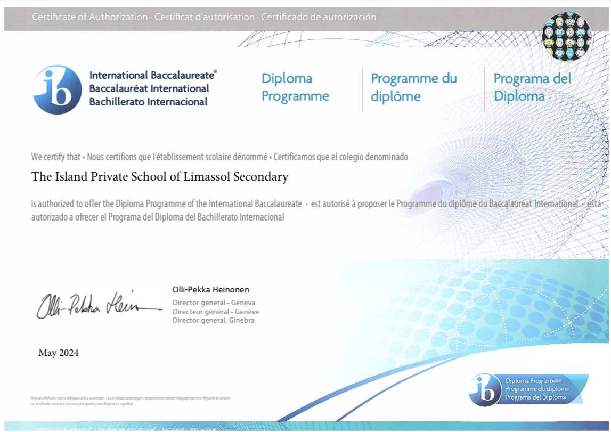The image size is (611, 432).
Task: Click 'Diploma Programme' in bottom-right badge
Action: (533, 380)
